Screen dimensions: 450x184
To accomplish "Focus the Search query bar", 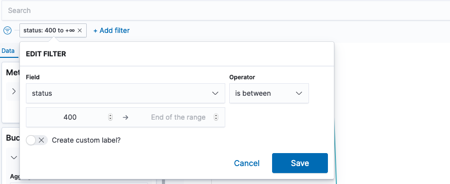I will point(226,10).
